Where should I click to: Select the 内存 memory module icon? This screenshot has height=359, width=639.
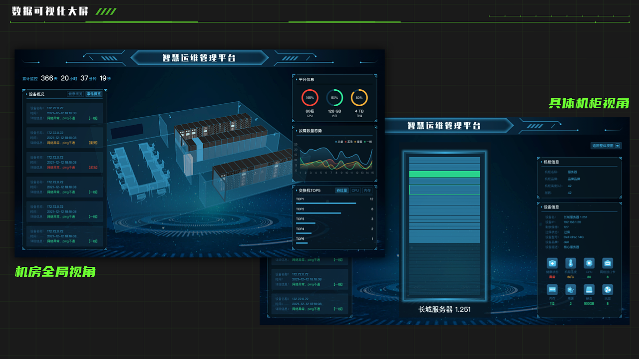tap(552, 290)
